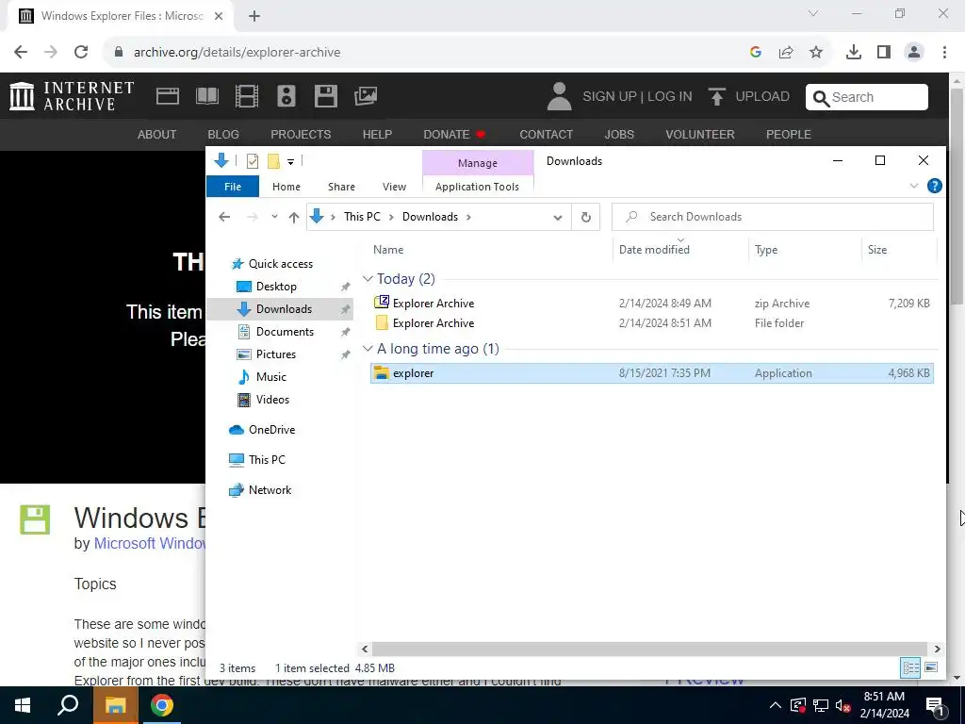Collapse the A long time ago group
This screenshot has height=724, width=965.
[368, 349]
